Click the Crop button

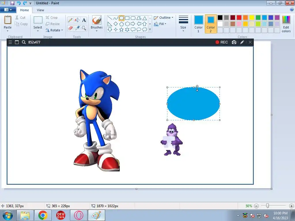point(52,18)
